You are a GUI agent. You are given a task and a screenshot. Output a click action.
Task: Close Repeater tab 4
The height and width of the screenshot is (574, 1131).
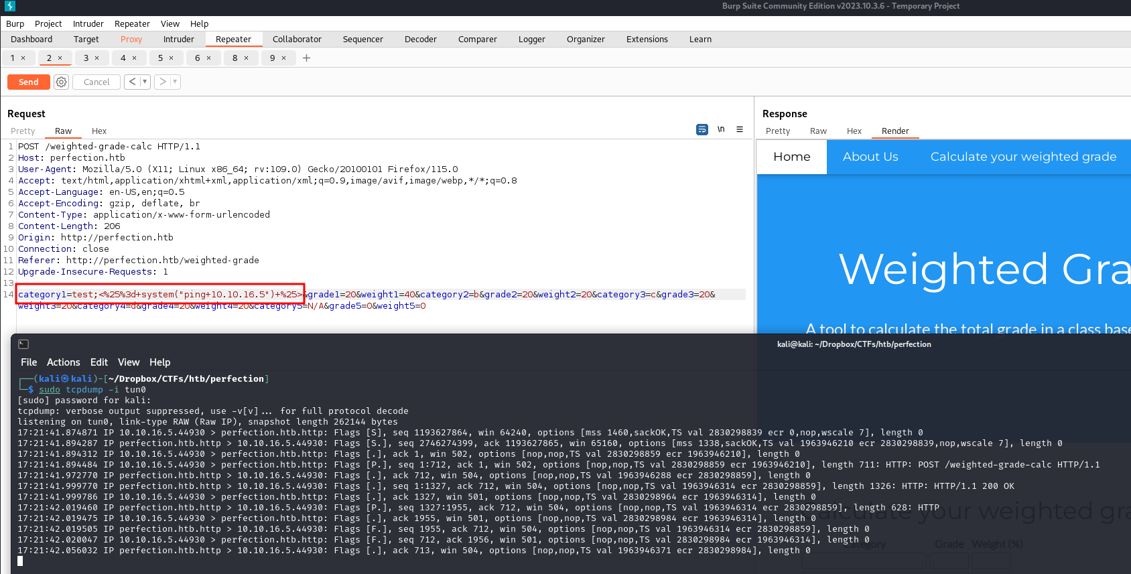click(135, 58)
